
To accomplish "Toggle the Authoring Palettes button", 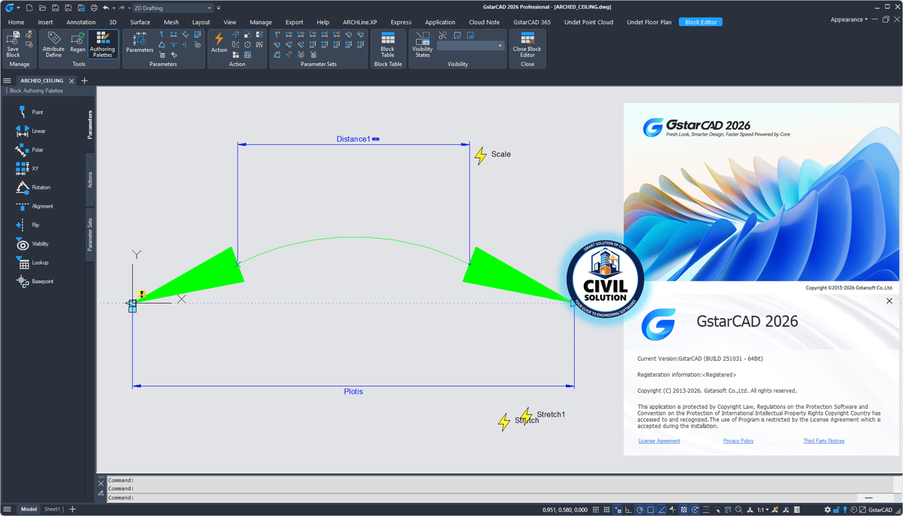I will click(x=103, y=44).
